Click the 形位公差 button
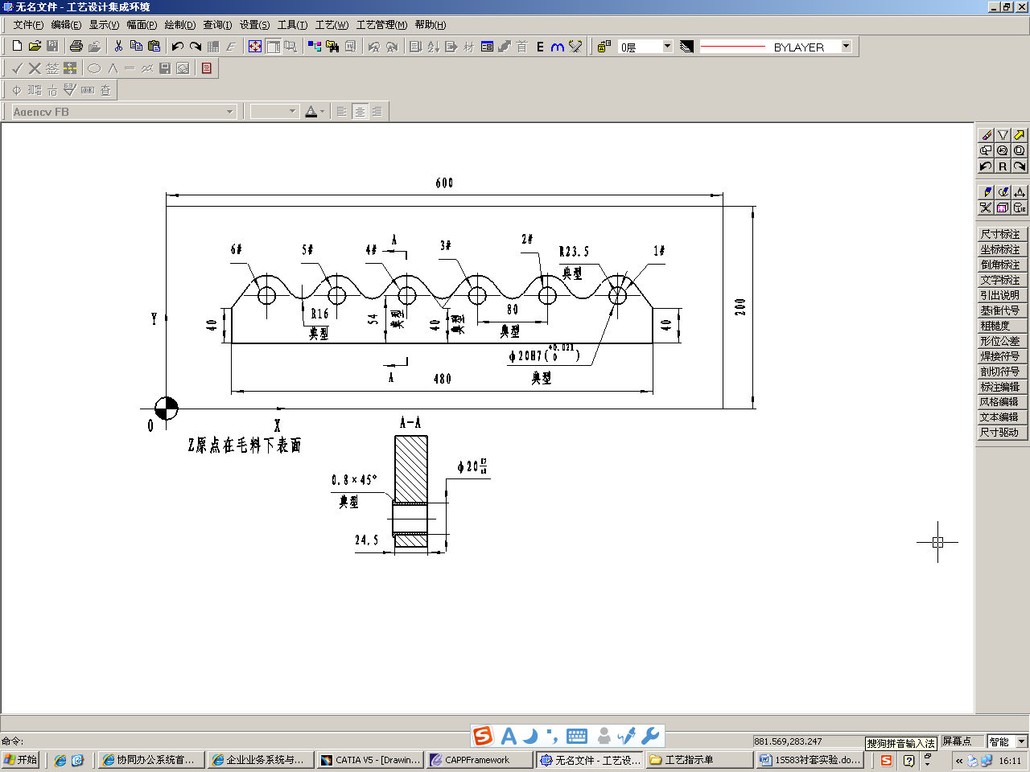The image size is (1030, 772). click(x=1001, y=341)
